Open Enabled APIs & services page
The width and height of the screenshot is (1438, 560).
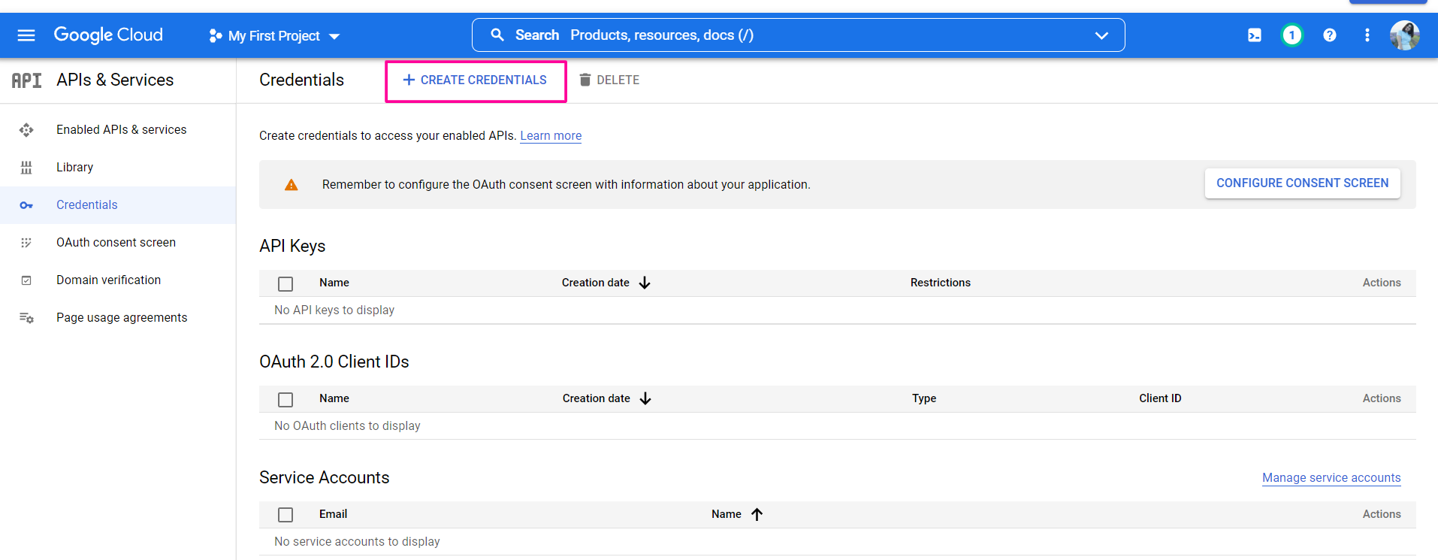click(121, 129)
